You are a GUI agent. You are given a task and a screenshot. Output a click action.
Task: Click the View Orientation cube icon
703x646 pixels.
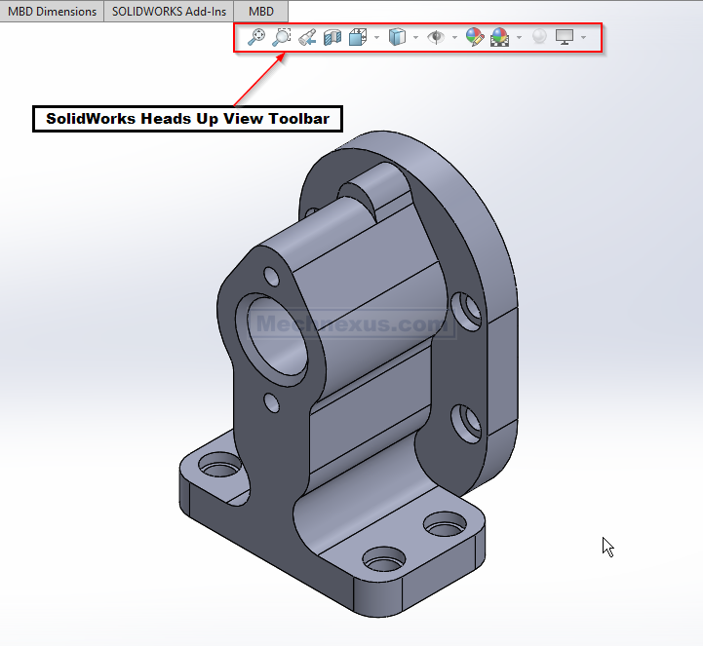click(x=358, y=37)
